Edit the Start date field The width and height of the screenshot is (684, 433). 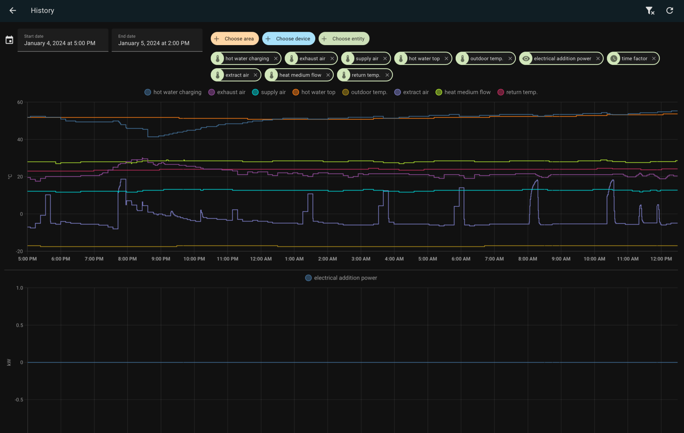63,40
